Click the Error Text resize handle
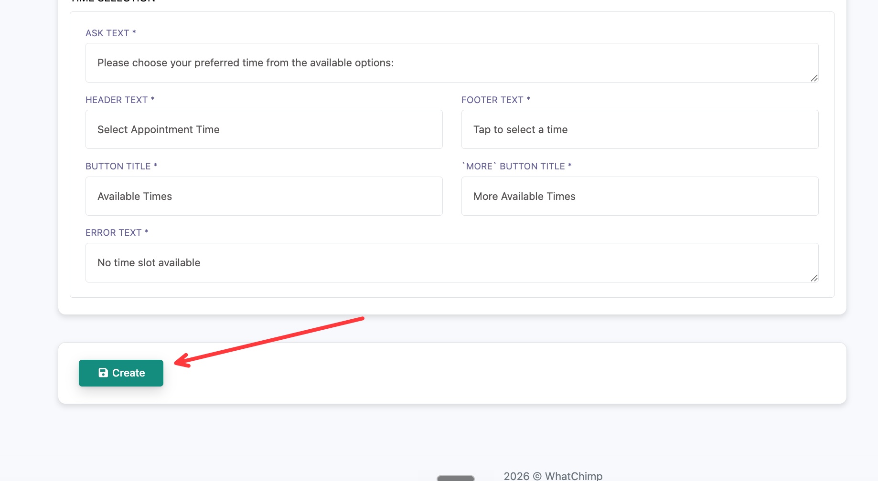Image resolution: width=878 pixels, height=481 pixels. pyautogui.click(x=814, y=278)
